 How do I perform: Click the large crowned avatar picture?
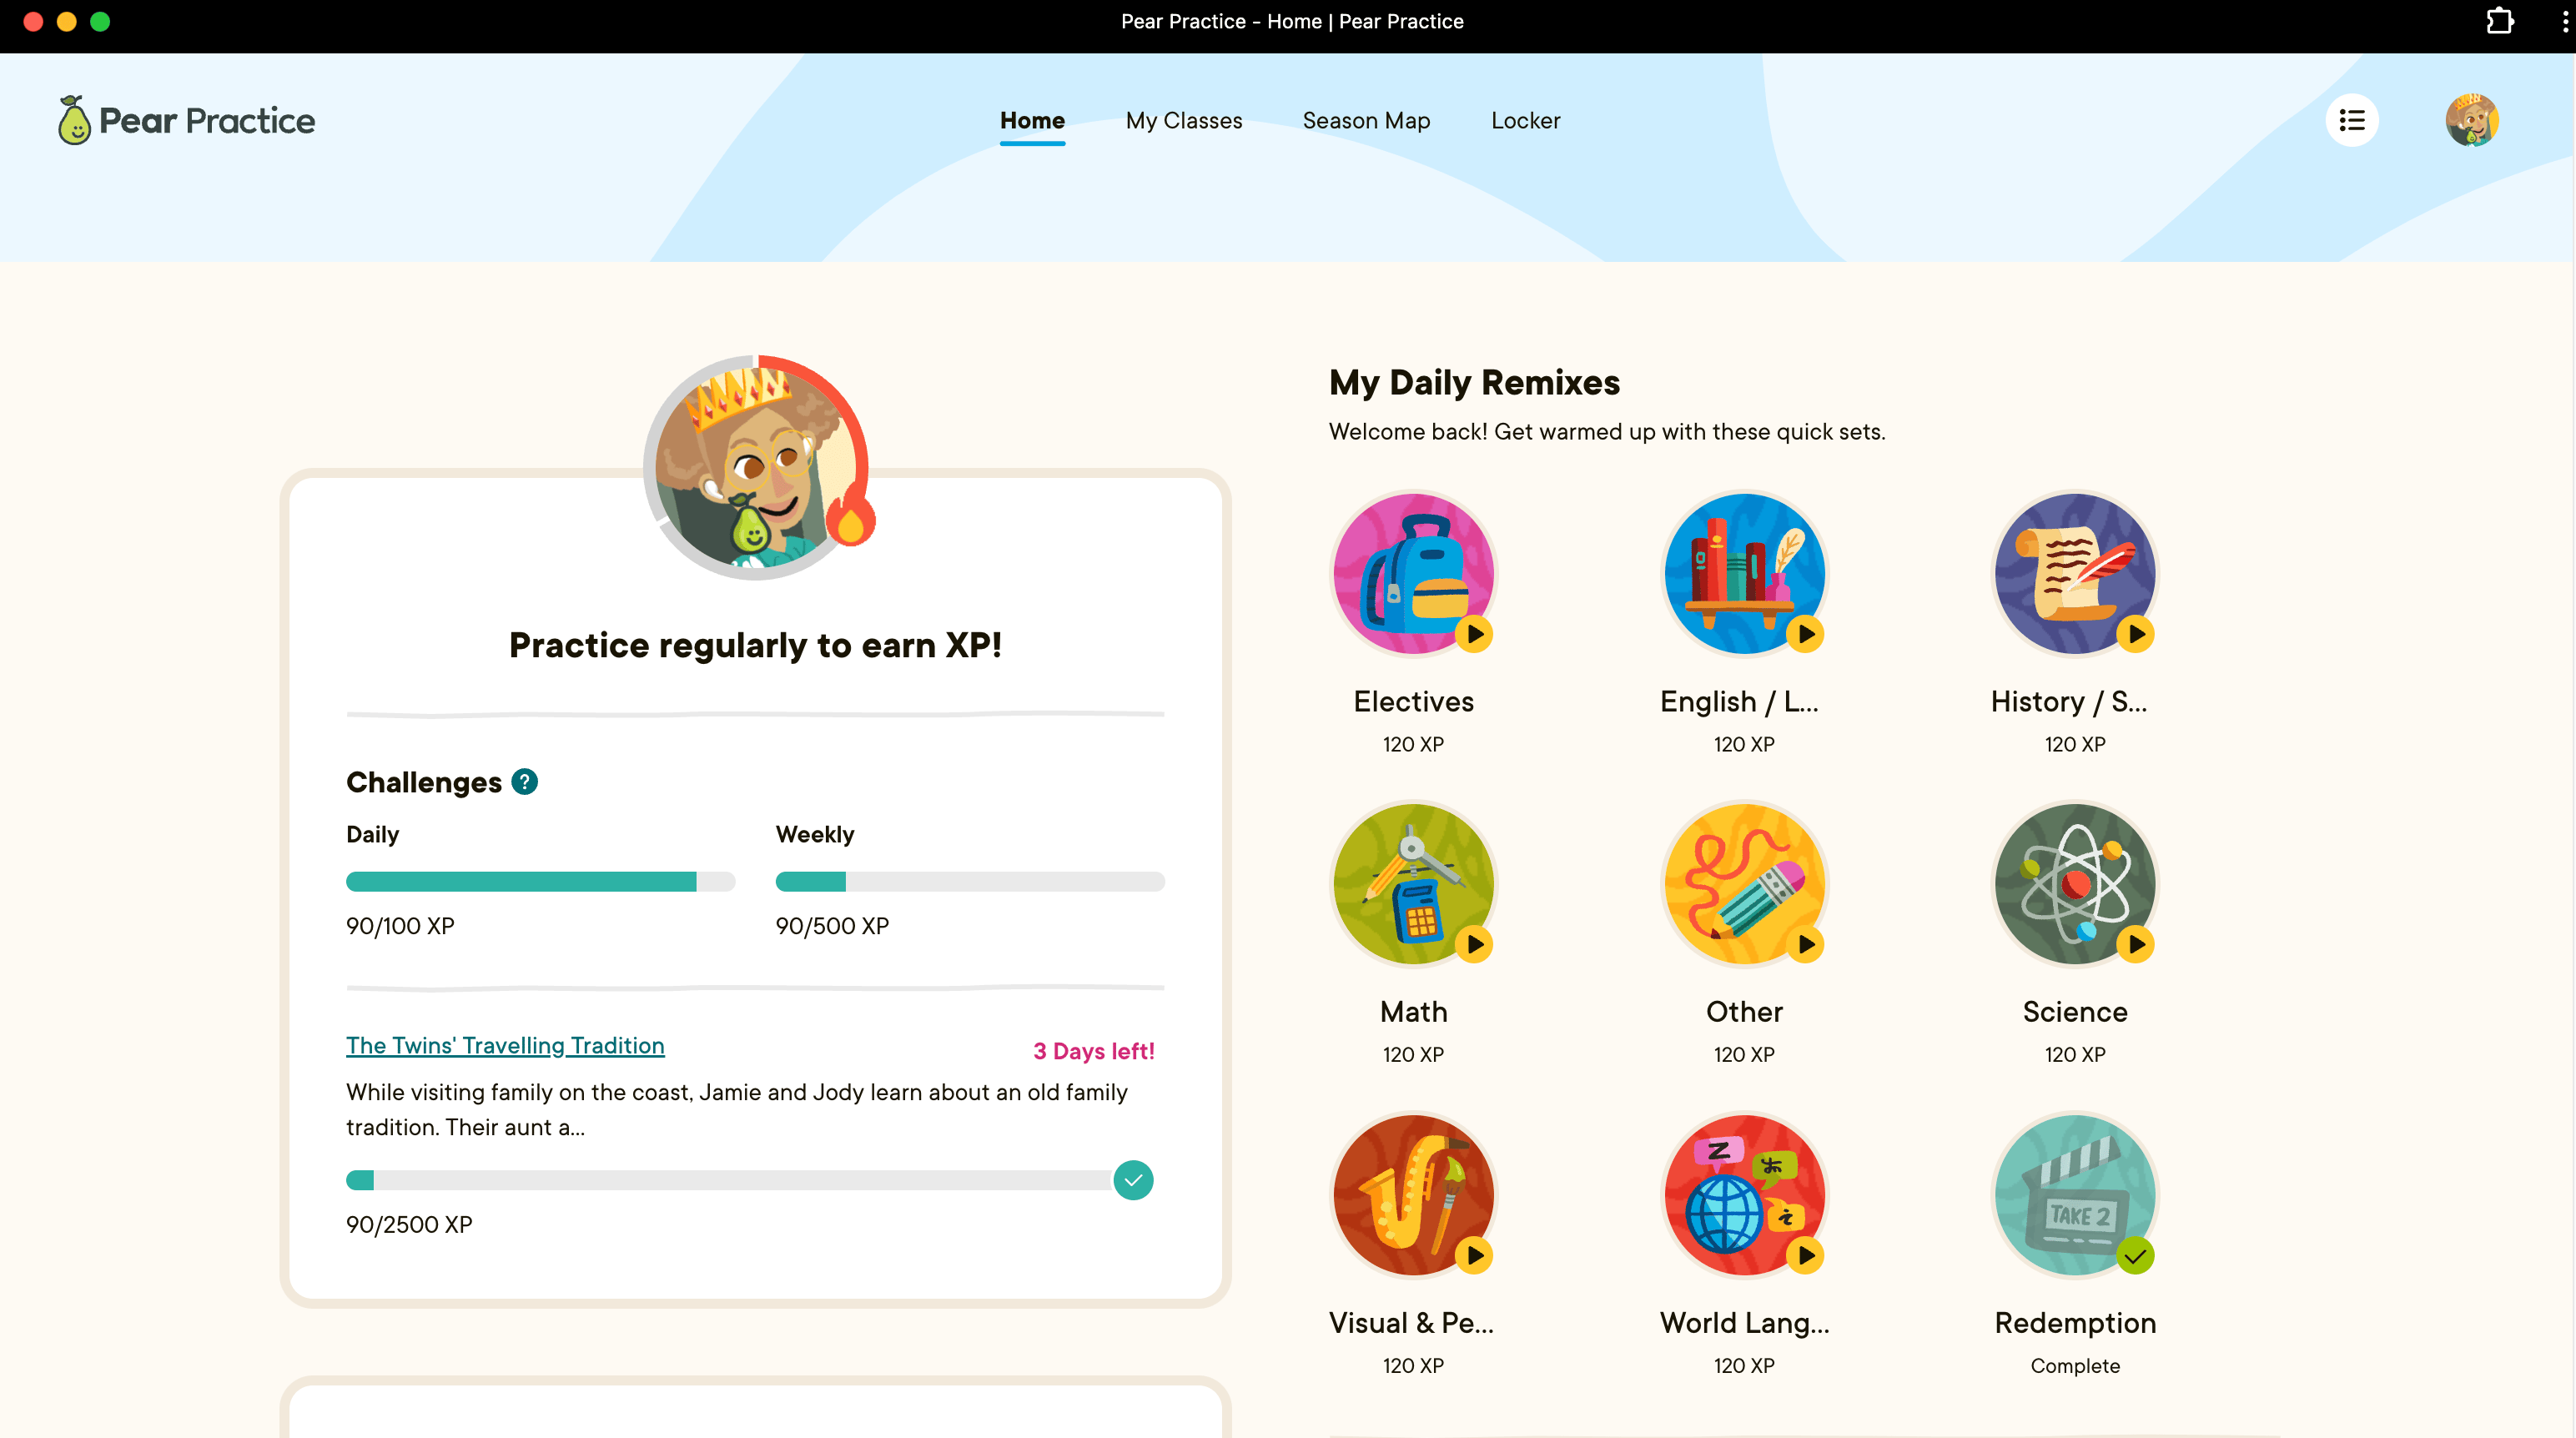pos(756,467)
